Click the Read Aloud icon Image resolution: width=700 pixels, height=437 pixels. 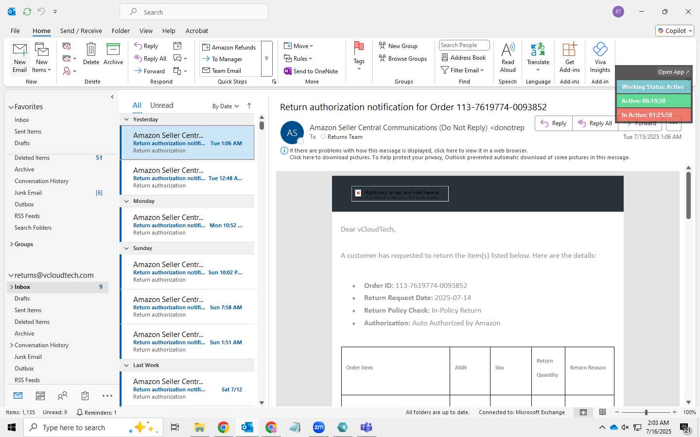[x=508, y=57]
